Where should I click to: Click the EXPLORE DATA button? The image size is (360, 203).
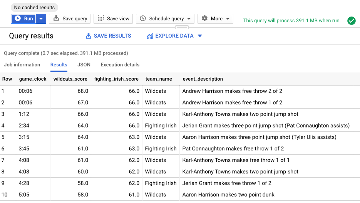click(170, 36)
